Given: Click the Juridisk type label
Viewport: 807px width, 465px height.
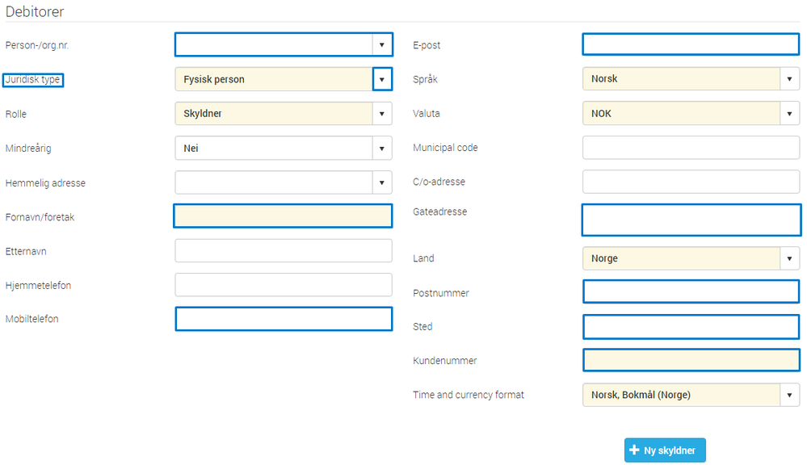Looking at the screenshot, I should coord(32,80).
